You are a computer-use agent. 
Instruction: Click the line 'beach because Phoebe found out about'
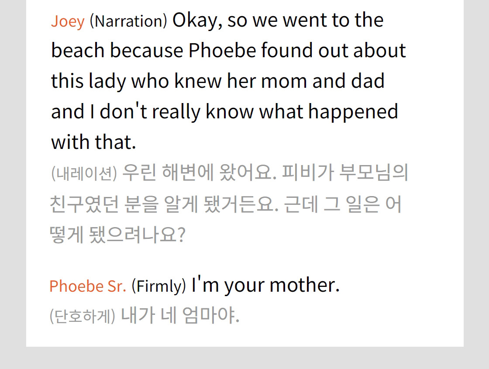coord(229,51)
